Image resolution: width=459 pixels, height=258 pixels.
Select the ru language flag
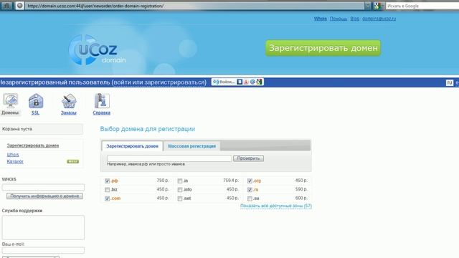click(450, 83)
